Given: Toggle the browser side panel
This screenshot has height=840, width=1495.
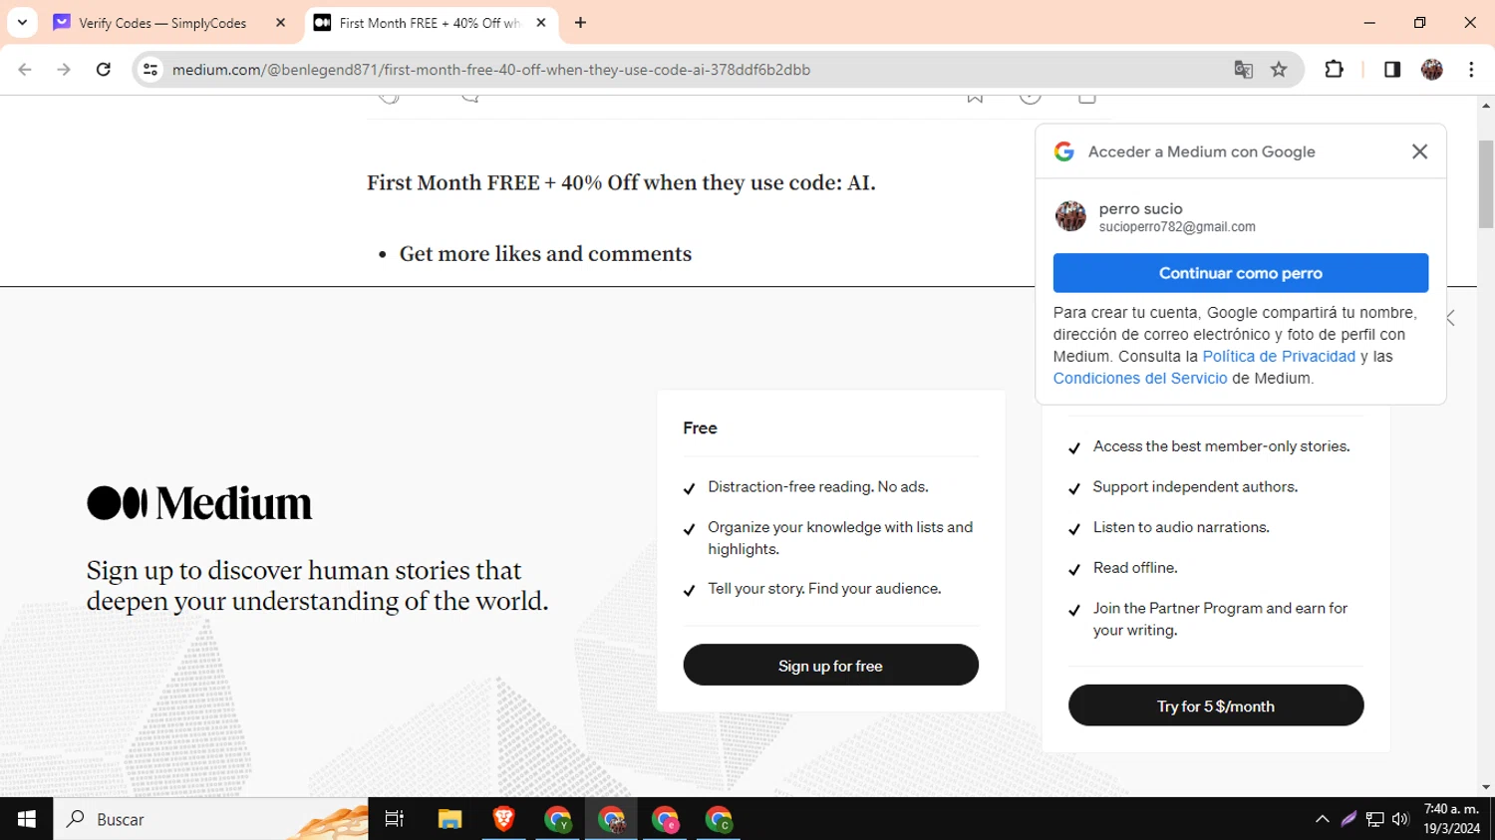Looking at the screenshot, I should click(1392, 70).
